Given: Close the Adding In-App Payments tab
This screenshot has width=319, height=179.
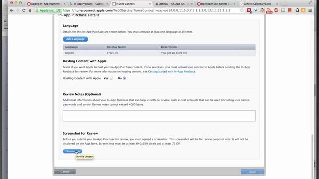Looking at the screenshot, I should click(64, 4).
